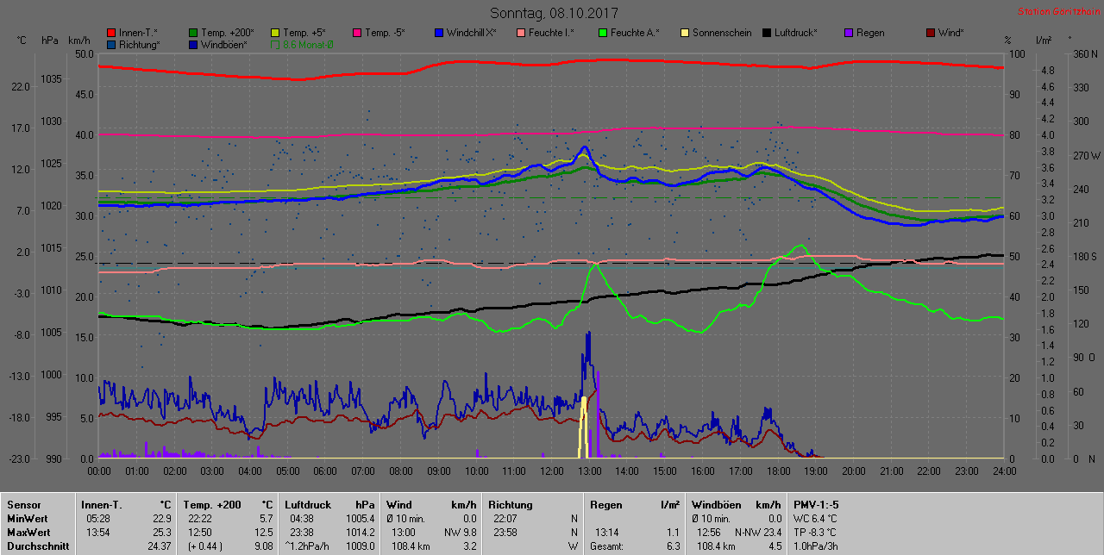Click the Temp. +200 maximum value 12.5
1104x555 pixels.
tap(264, 532)
